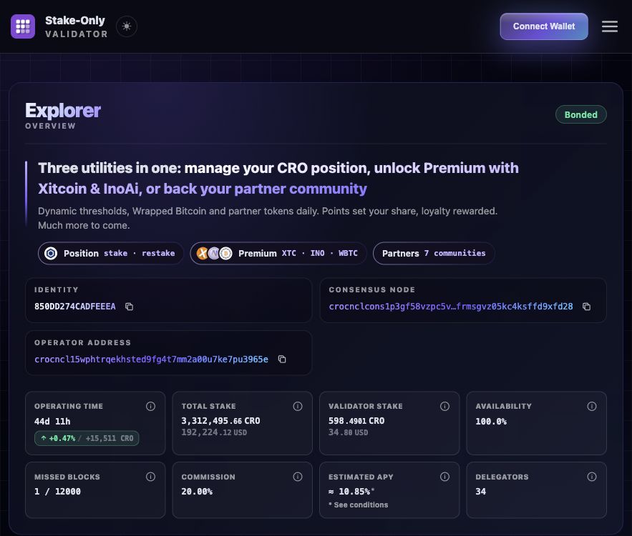
Task: Click the identity value 850DD274CADFEEEA
Action: [x=75, y=307]
